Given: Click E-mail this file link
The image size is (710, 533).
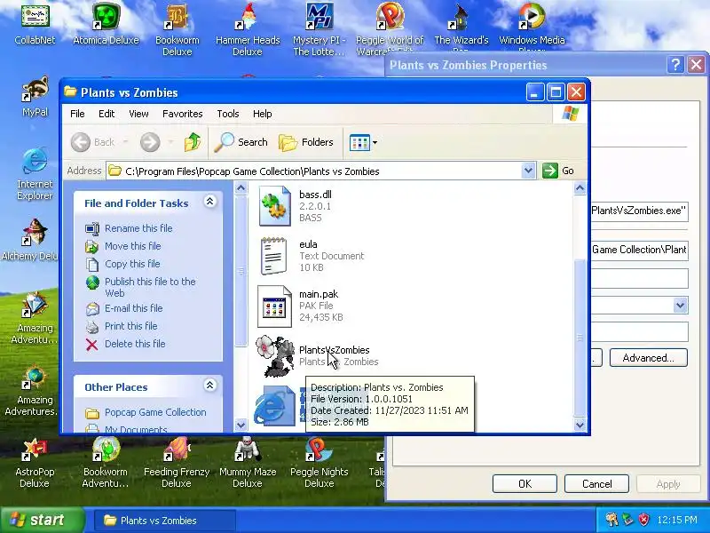Looking at the screenshot, I should (134, 307).
